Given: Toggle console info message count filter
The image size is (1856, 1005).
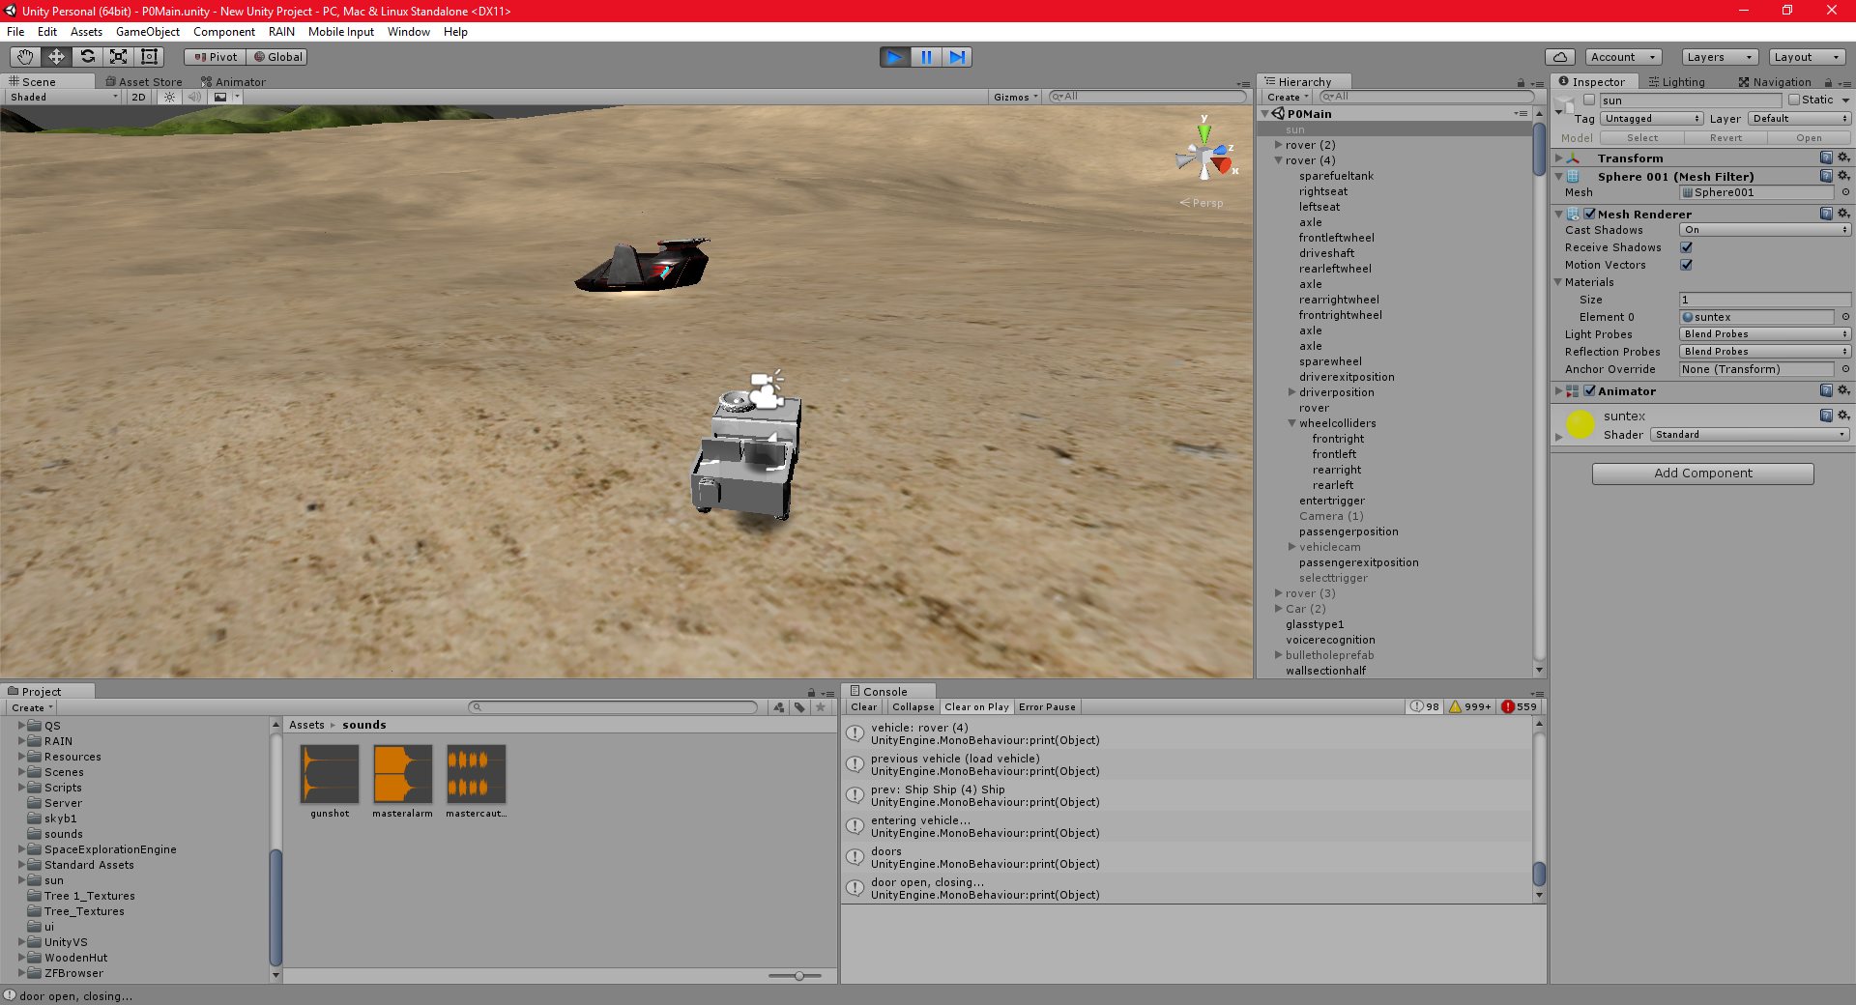Looking at the screenshot, I should pyautogui.click(x=1425, y=706).
